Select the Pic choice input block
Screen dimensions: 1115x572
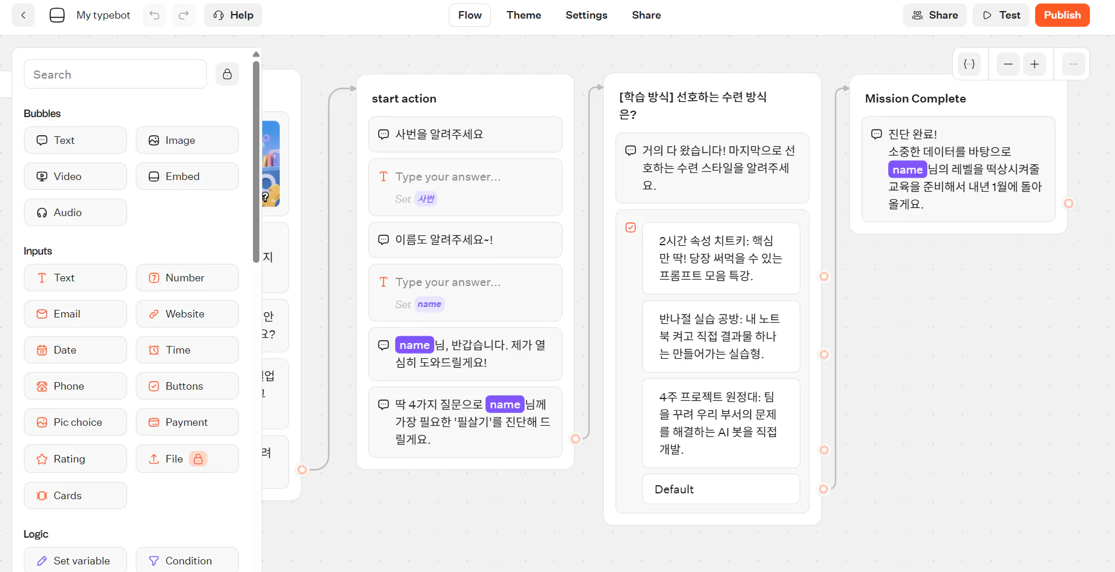75,422
